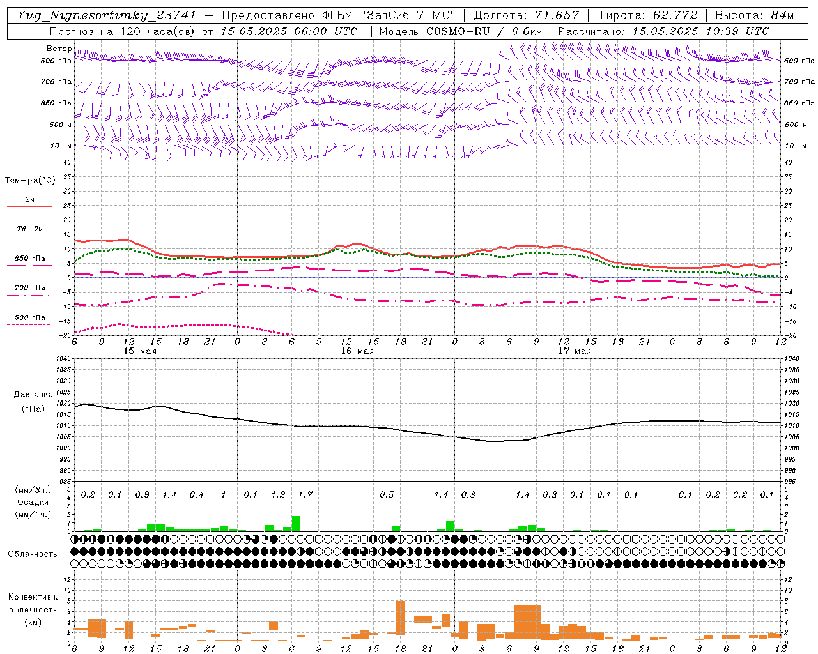
Task: Click the 3-hour precipitation value '1.2'
Action: pyautogui.click(x=278, y=495)
